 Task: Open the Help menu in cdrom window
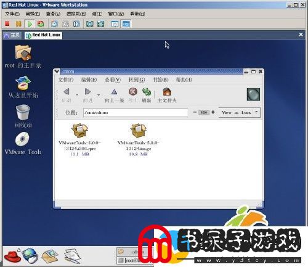click(184, 80)
